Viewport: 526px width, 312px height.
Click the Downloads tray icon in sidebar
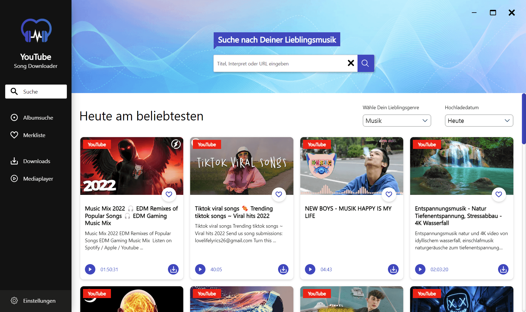tap(14, 161)
